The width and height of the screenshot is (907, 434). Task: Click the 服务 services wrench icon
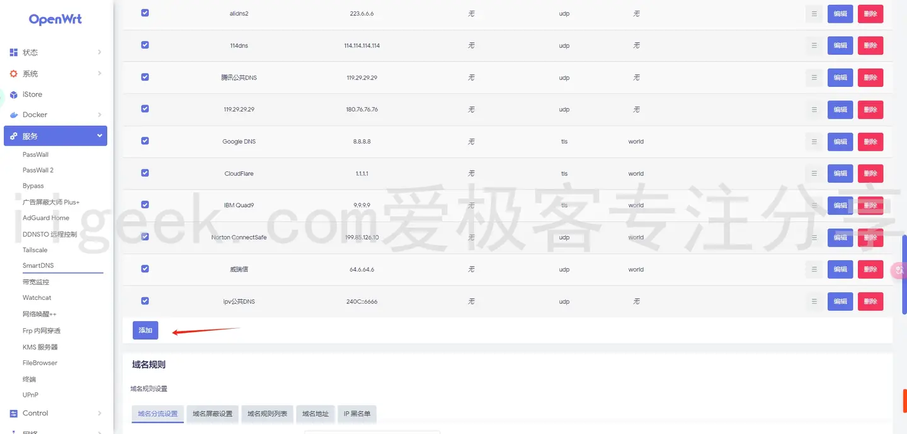[x=13, y=135]
